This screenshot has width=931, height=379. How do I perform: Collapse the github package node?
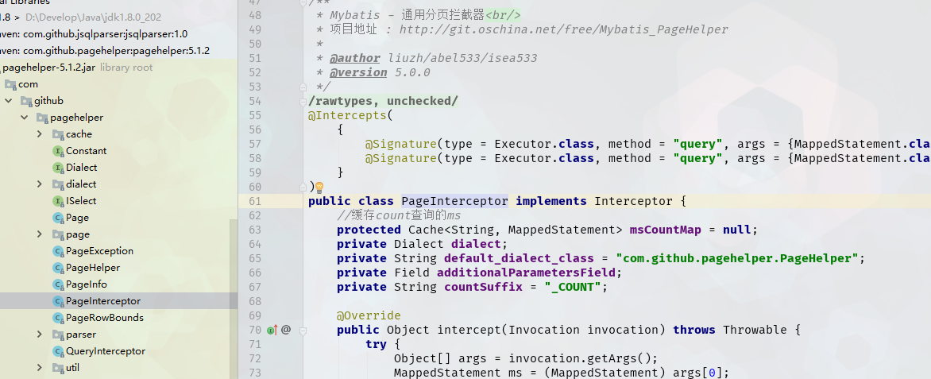[x=8, y=101]
